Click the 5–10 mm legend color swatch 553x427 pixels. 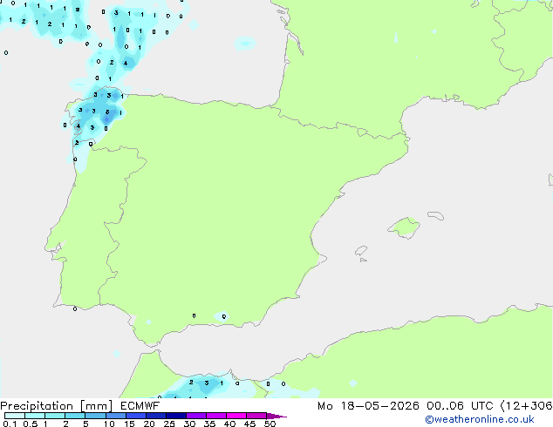click(95, 416)
